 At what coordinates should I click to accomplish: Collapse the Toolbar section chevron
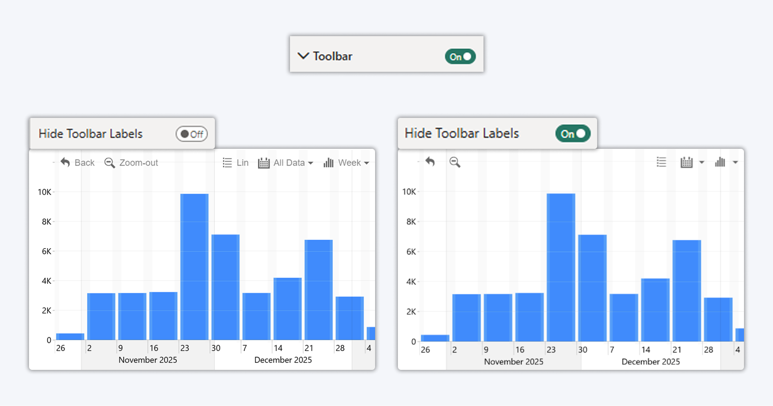[x=303, y=56]
